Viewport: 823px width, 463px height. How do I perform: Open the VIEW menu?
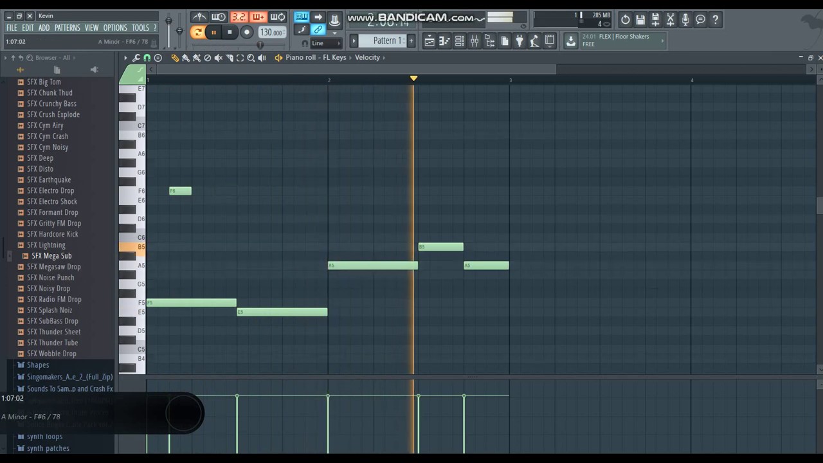point(91,28)
